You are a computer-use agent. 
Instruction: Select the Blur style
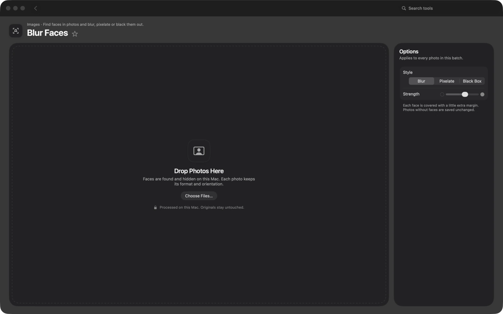tap(421, 81)
